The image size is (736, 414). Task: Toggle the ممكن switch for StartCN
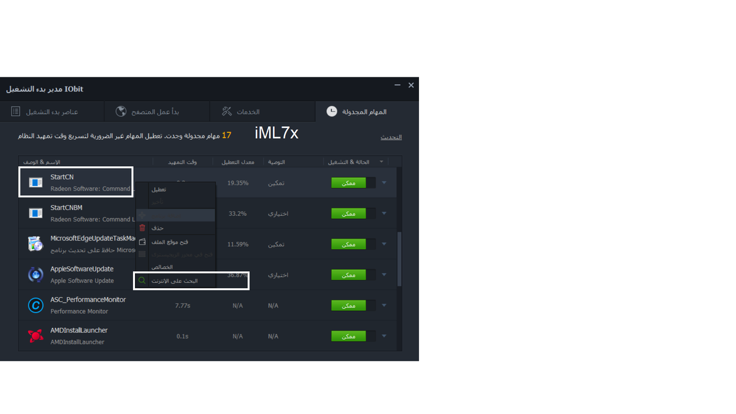pos(353,183)
